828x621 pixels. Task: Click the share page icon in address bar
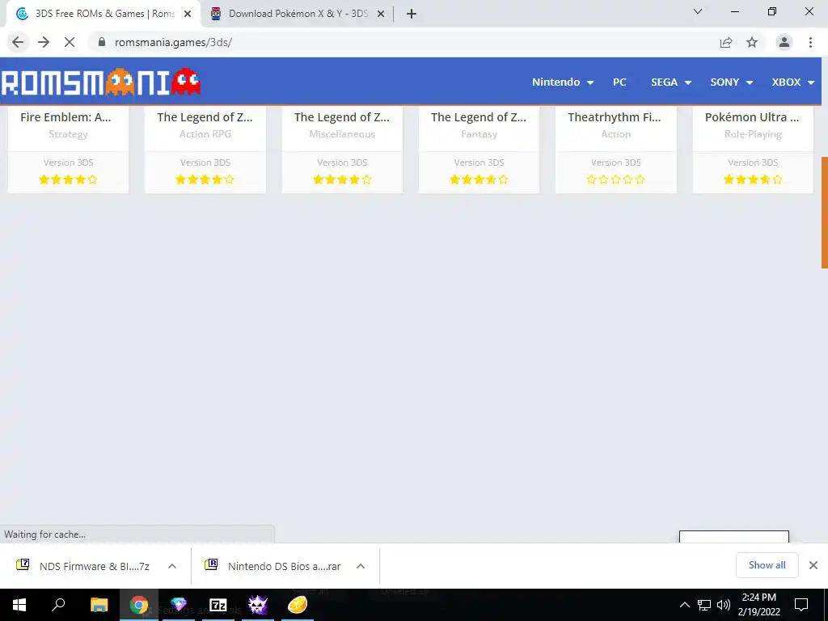coord(726,42)
